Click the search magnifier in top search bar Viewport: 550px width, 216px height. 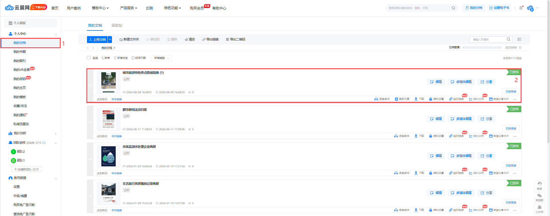[453, 8]
